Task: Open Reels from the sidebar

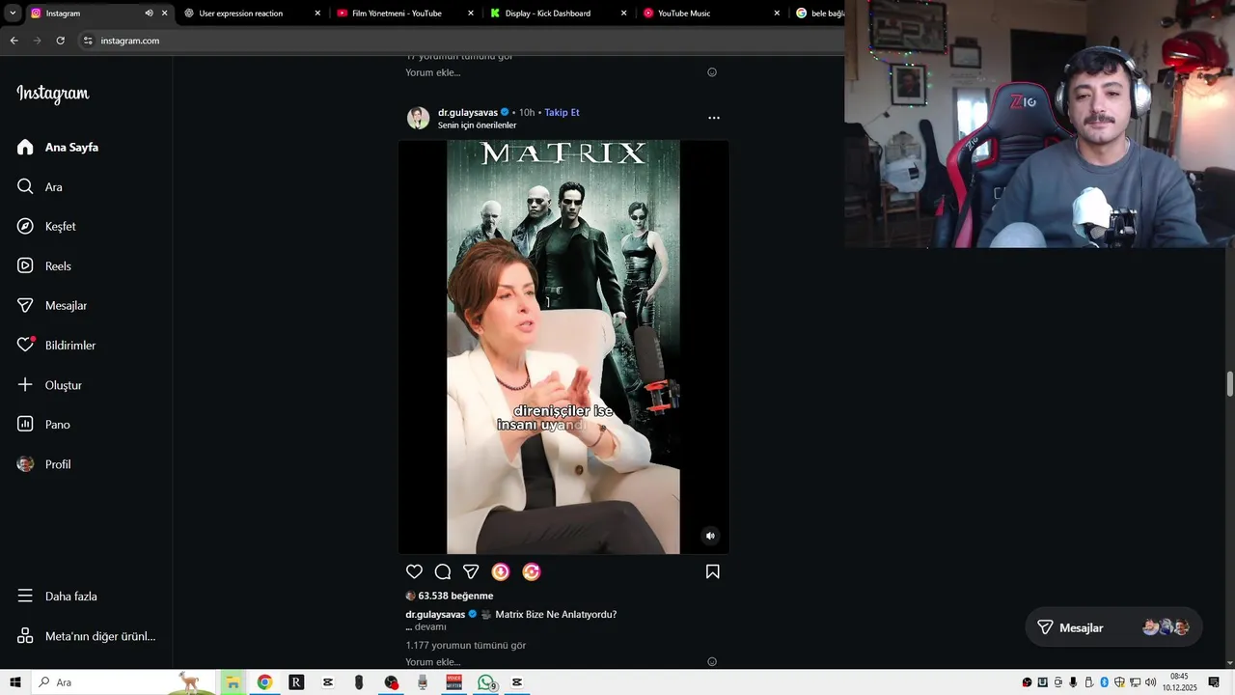Action: pos(44,265)
